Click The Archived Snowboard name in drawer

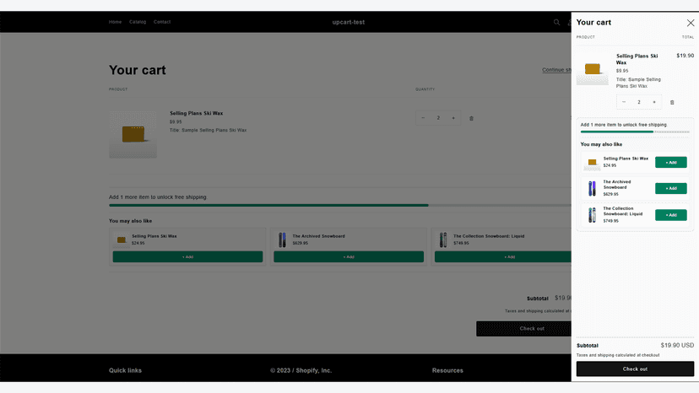(x=616, y=185)
